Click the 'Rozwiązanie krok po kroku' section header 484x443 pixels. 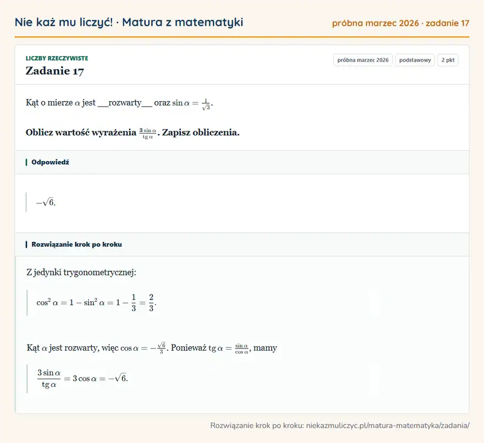(x=76, y=245)
